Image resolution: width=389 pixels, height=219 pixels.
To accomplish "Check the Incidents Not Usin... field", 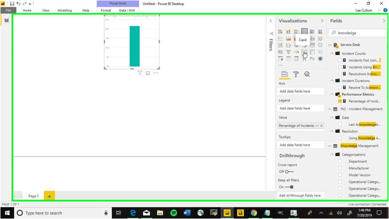I will (x=340, y=60).
